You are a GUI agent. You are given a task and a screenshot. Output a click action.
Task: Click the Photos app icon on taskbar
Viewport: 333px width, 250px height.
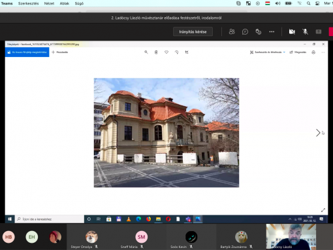tap(198, 219)
